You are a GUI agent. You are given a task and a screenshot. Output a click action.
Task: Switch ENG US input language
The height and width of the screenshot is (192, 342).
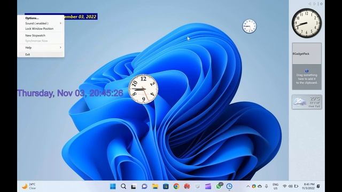(x=276, y=186)
